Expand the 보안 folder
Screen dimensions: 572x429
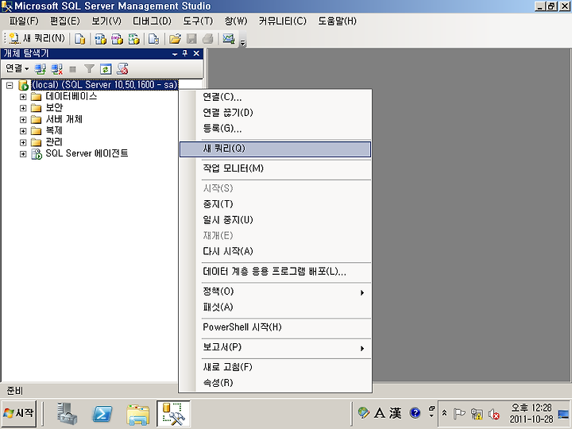pos(23,108)
